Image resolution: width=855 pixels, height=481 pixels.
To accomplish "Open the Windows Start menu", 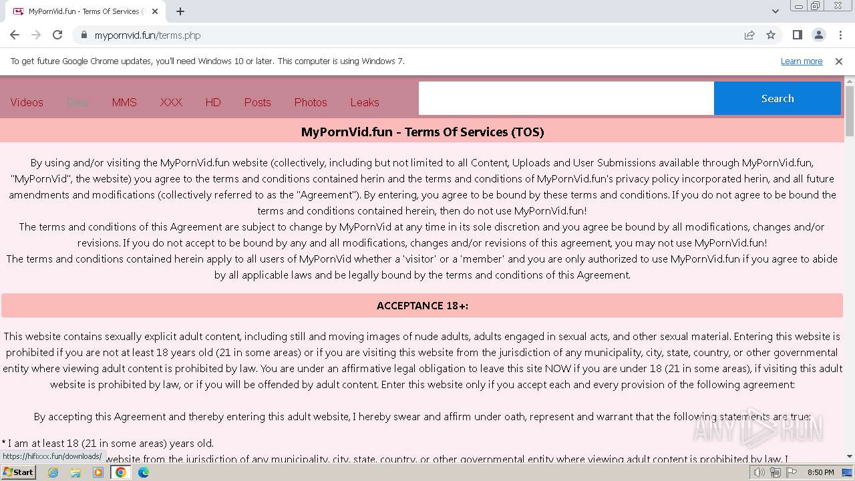I will (18, 472).
